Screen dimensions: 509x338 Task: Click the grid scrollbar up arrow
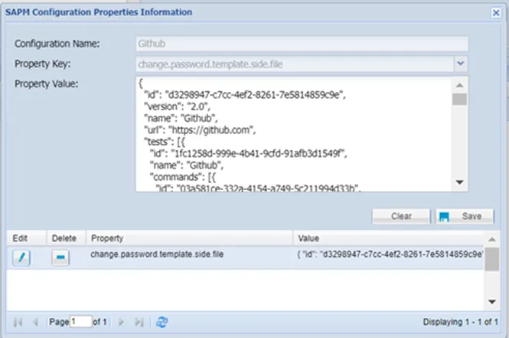click(492, 239)
